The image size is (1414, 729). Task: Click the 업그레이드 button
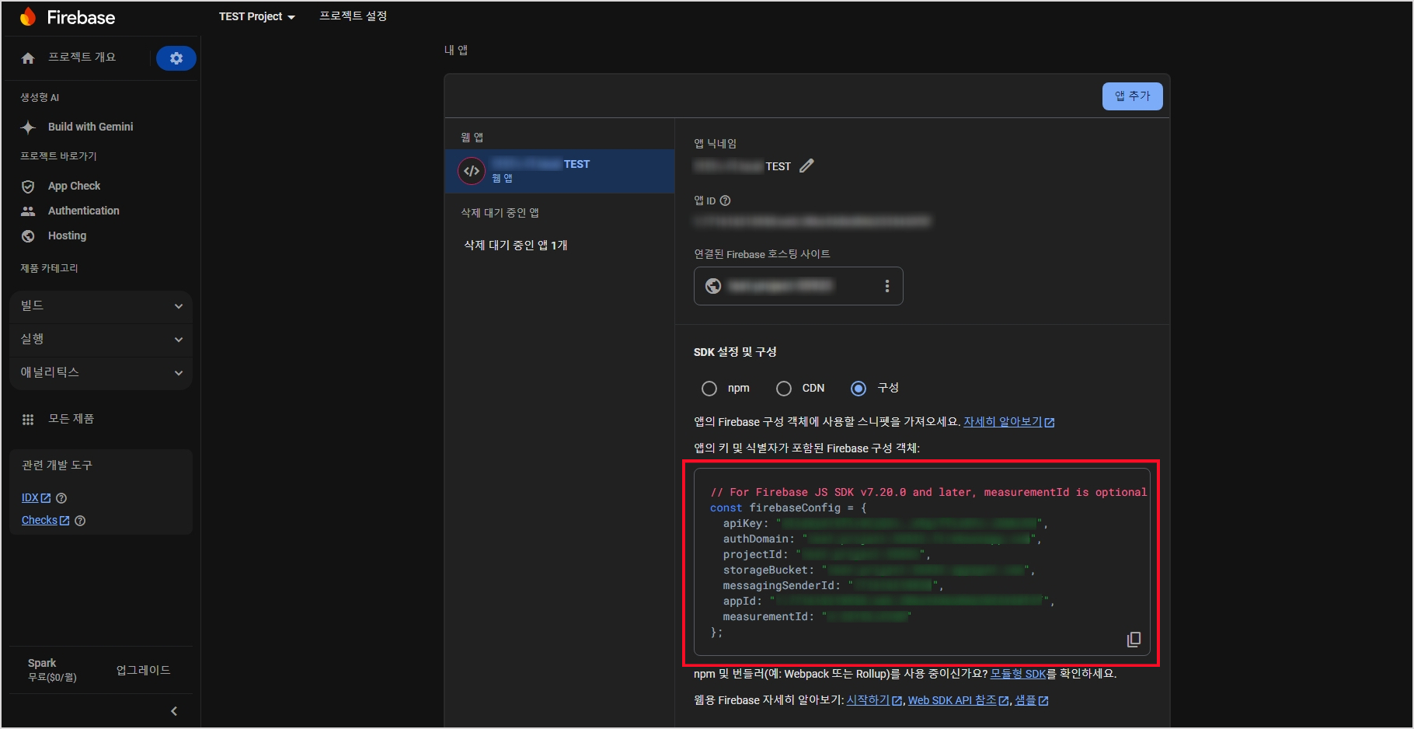[x=144, y=670]
